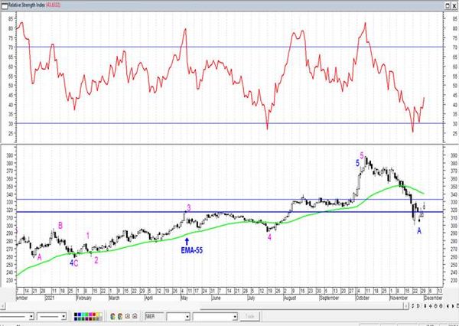The image size is (459, 326).
Task: Pick the red swatch in the color palette
Action: pos(94,315)
